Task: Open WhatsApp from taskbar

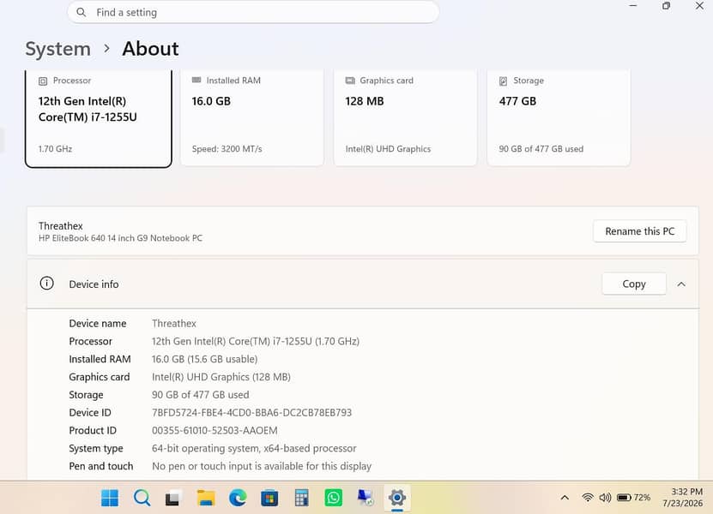Action: (x=333, y=498)
